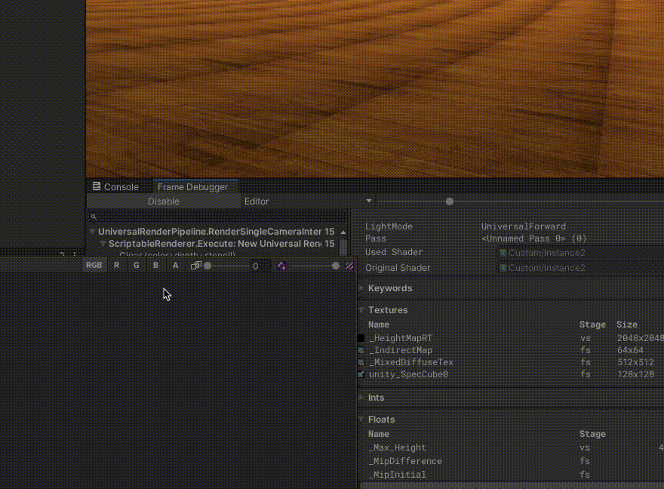Show only the blue channel
Viewport: 664px width, 489px height.
pos(155,265)
